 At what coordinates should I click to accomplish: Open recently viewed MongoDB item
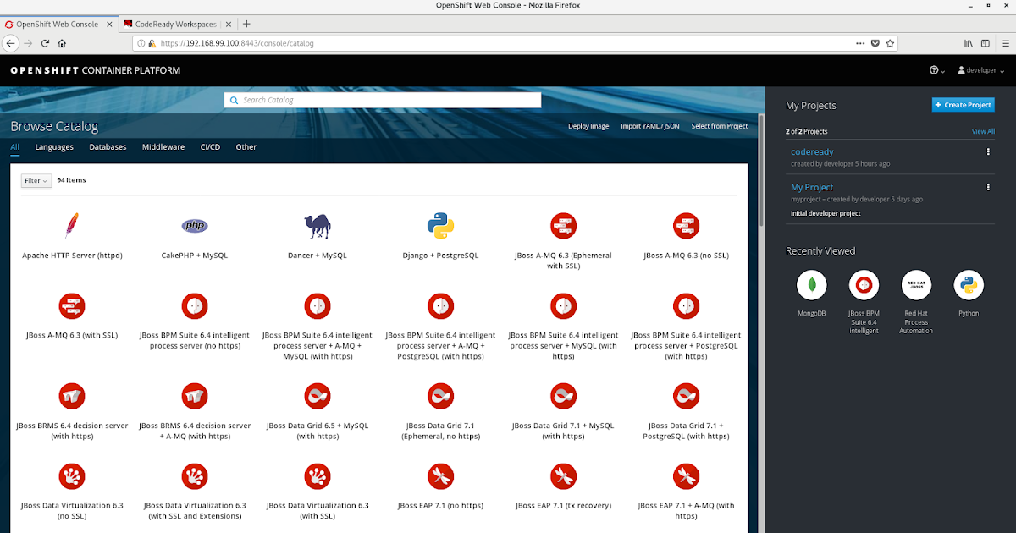[811, 285]
